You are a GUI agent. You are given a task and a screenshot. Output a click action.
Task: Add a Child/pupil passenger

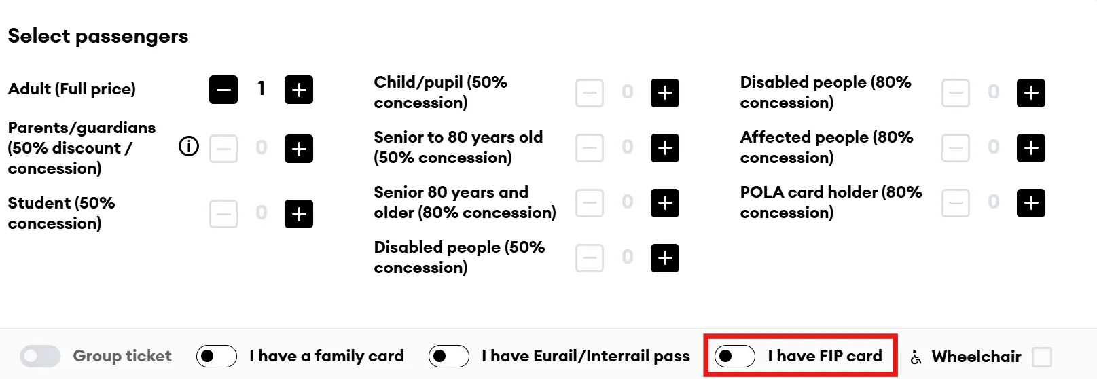click(x=665, y=93)
